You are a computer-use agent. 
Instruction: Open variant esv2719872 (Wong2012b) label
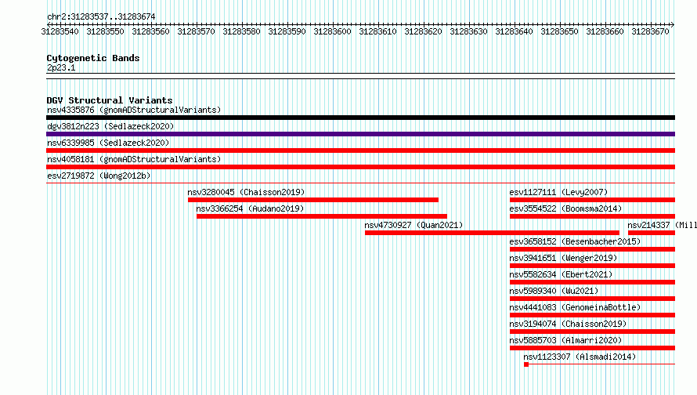(x=99, y=176)
